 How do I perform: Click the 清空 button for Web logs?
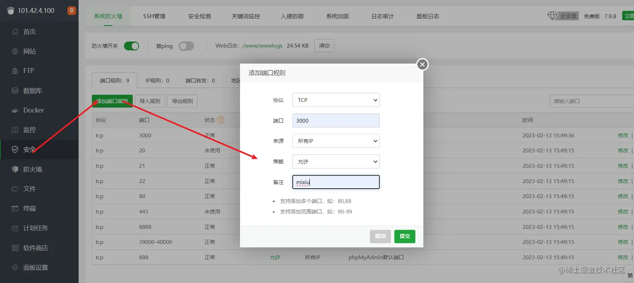pos(325,46)
